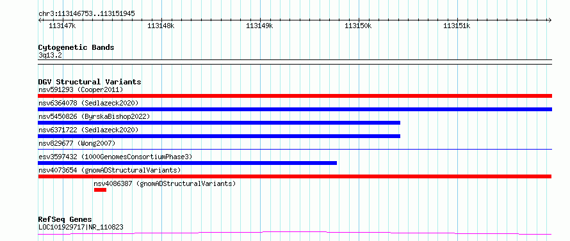Screen dimensions: 570x241
Task: Open the nsv829677 (Wong2007) variant label
Action: pyautogui.click(x=77, y=143)
